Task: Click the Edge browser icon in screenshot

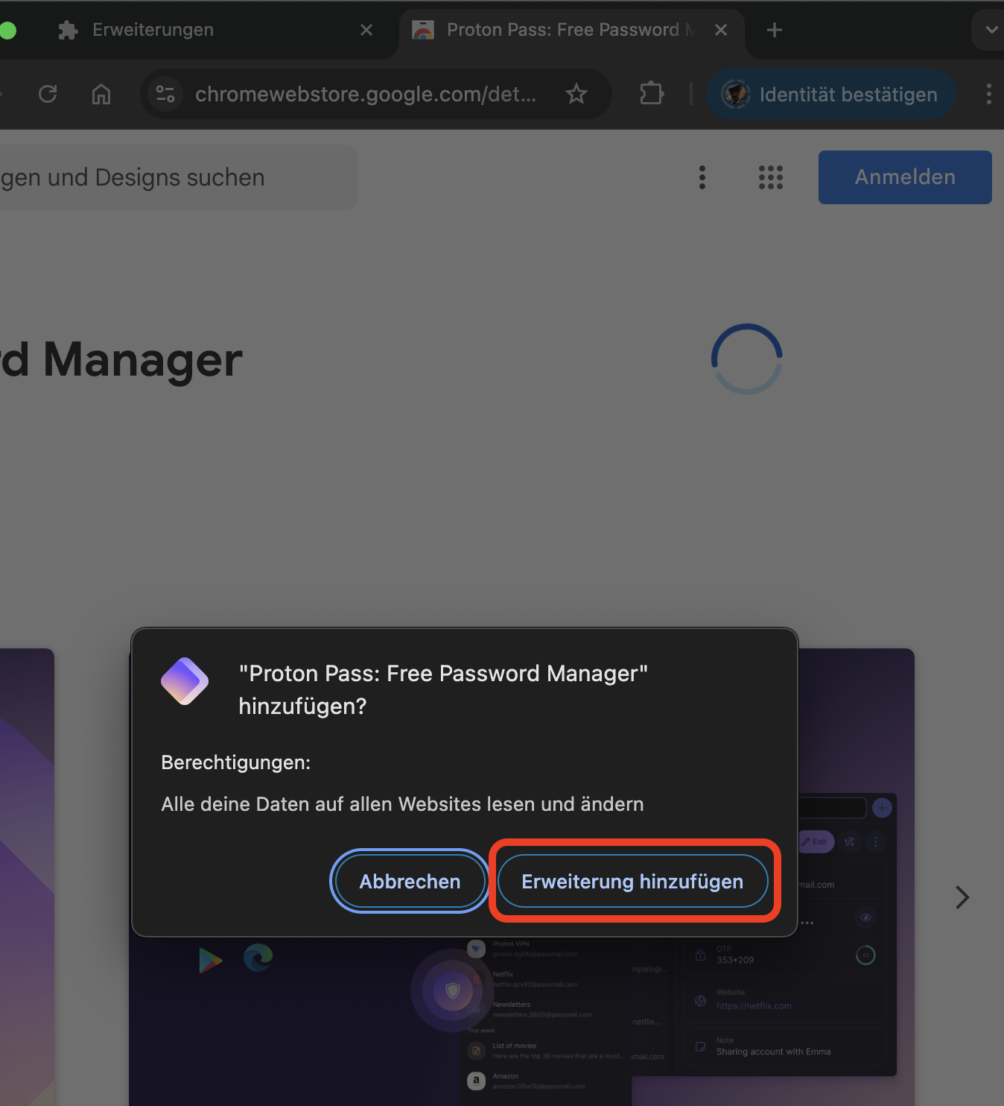Action: (258, 958)
